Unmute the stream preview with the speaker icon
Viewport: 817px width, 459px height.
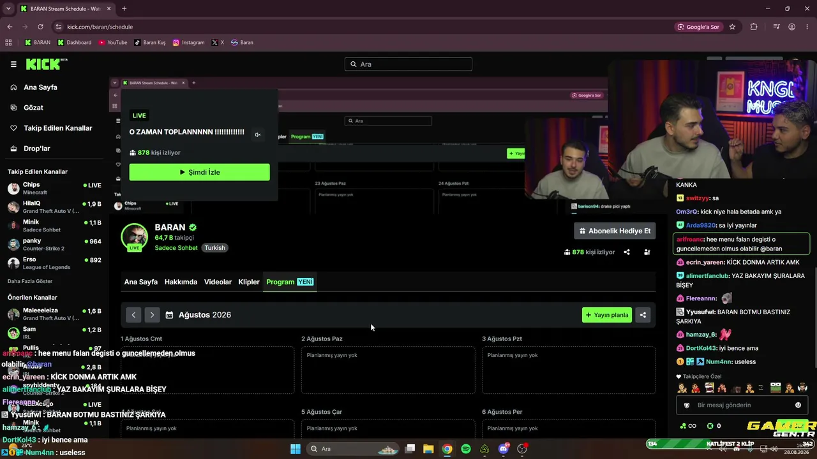(258, 135)
